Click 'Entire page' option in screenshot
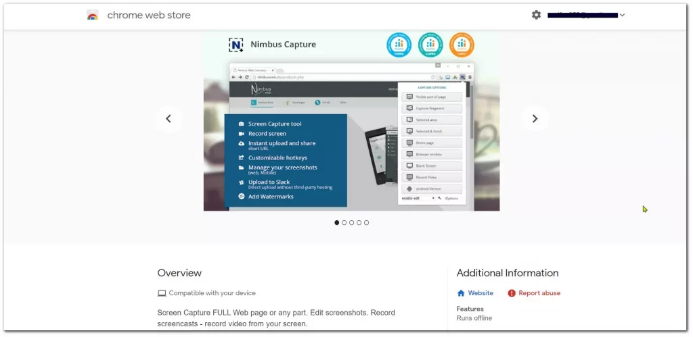Viewport: 693px width, 337px height. [432, 143]
